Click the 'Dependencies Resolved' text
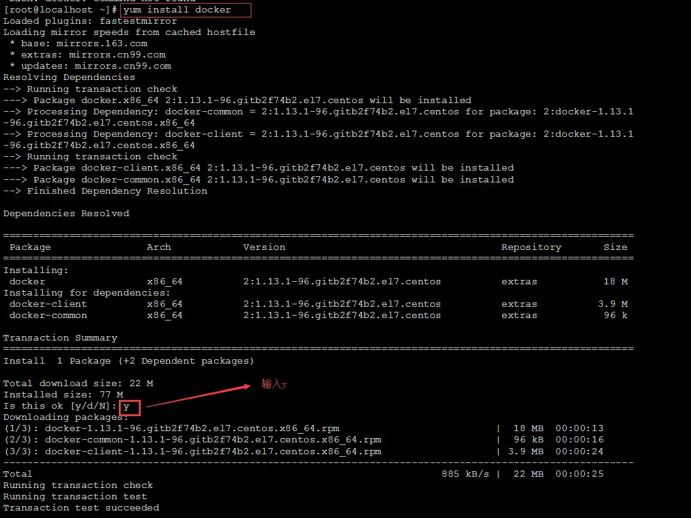Viewport: 691px width, 518px height. [66, 213]
